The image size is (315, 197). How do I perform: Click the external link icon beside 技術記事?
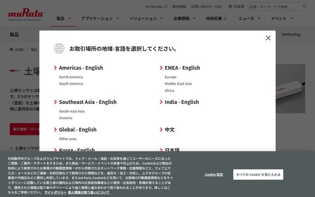pos(225,19)
